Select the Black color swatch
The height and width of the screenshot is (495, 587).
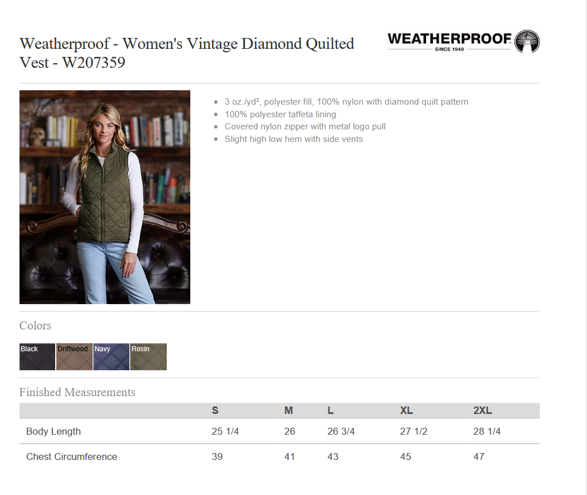tap(37, 357)
